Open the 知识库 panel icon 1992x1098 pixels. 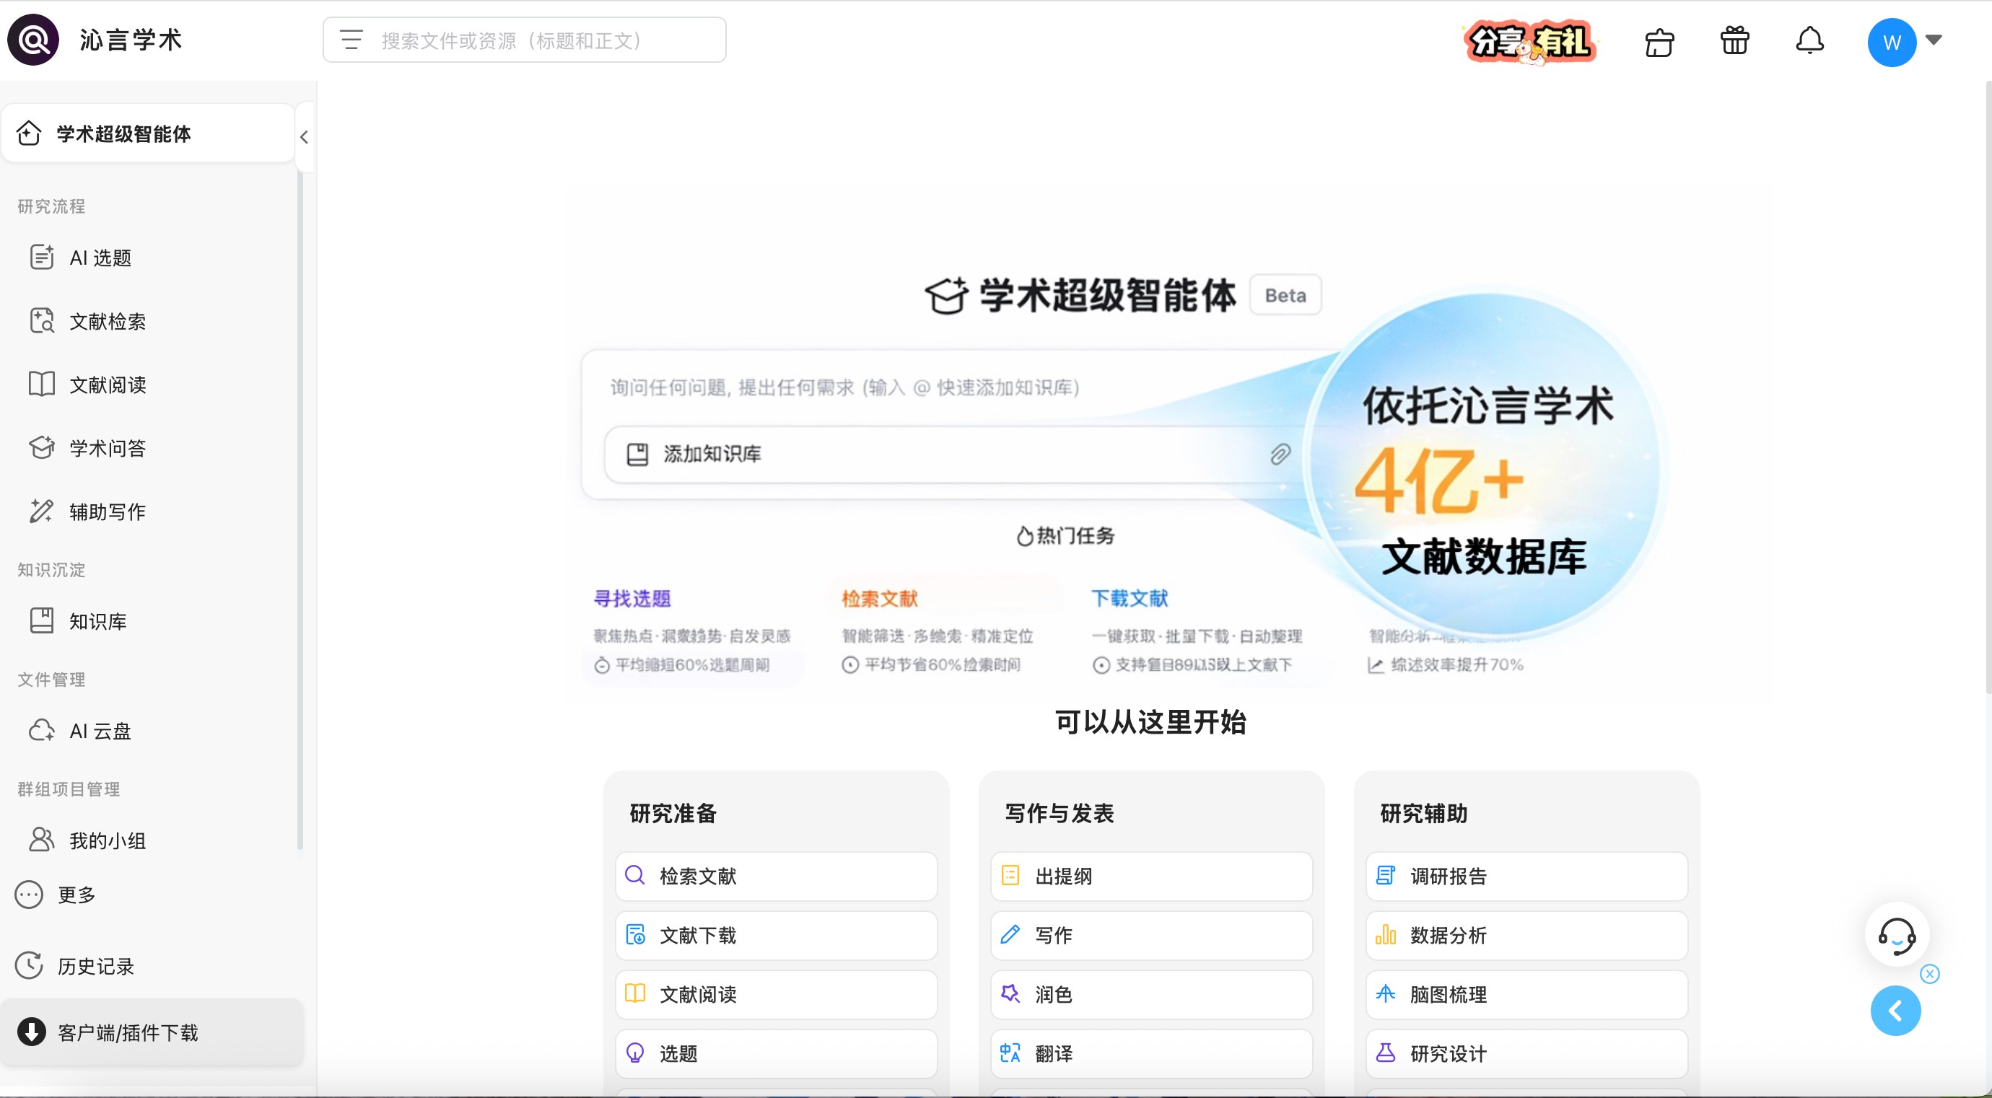click(x=42, y=620)
